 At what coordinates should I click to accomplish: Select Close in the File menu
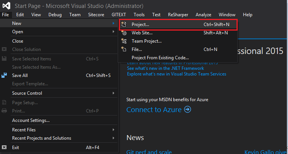pos(59,41)
